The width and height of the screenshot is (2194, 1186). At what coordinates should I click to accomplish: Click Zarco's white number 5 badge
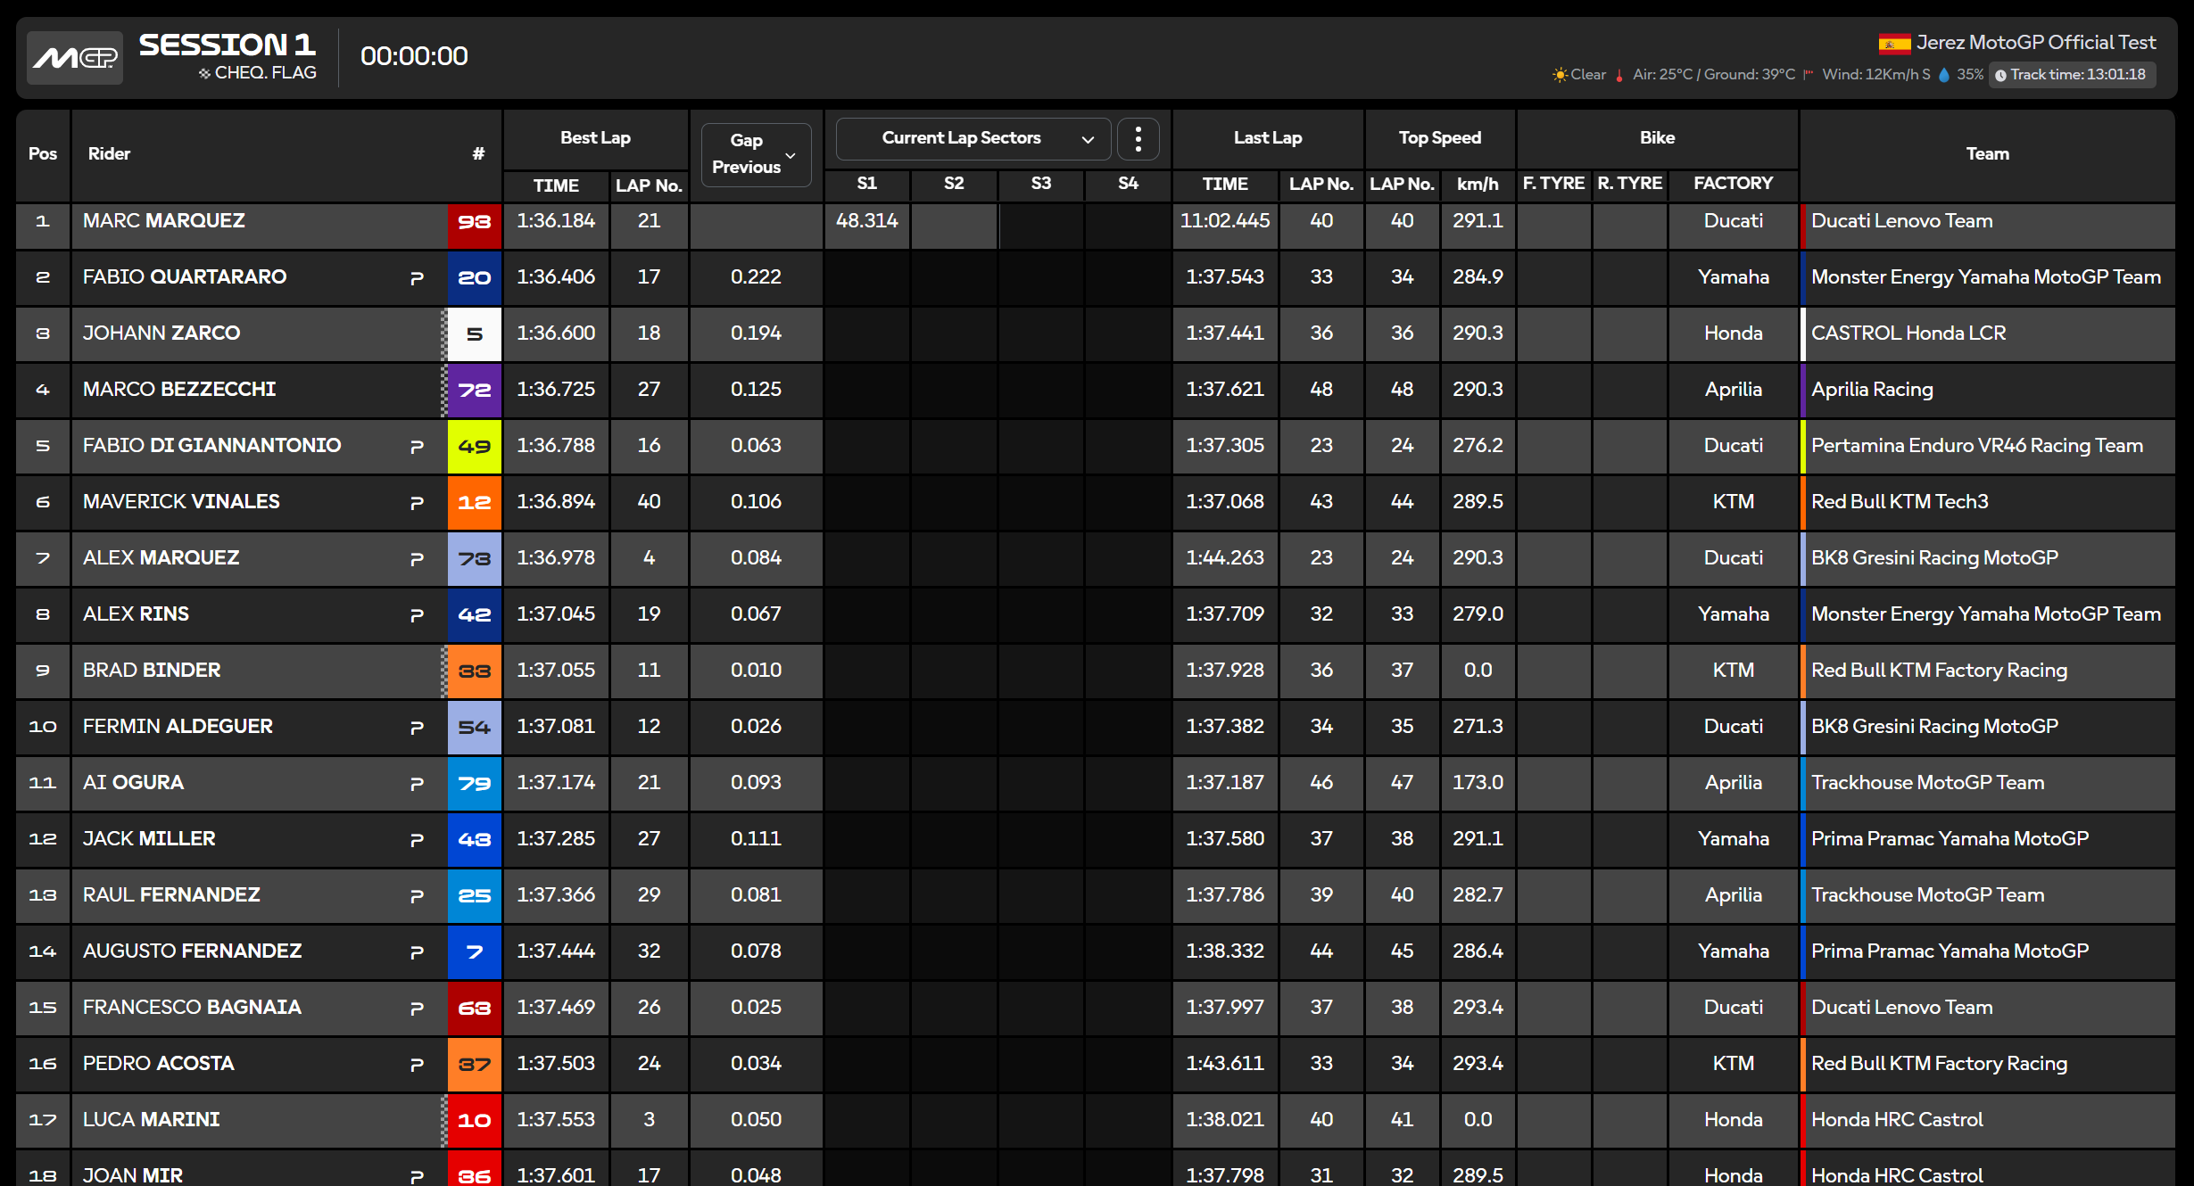point(475,334)
